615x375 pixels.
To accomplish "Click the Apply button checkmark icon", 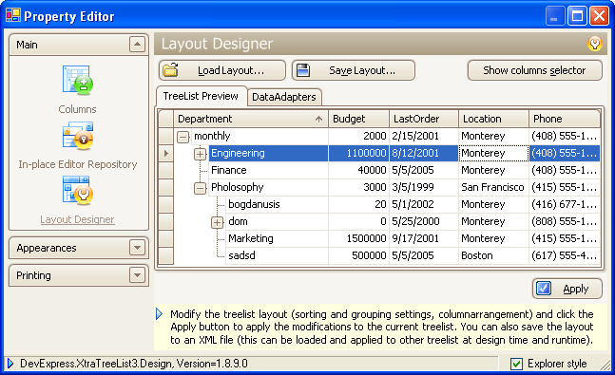I will [544, 289].
